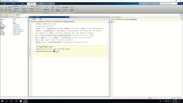
Task: Click the Breakpoints icon
Action: pyautogui.click(x=46, y=7)
